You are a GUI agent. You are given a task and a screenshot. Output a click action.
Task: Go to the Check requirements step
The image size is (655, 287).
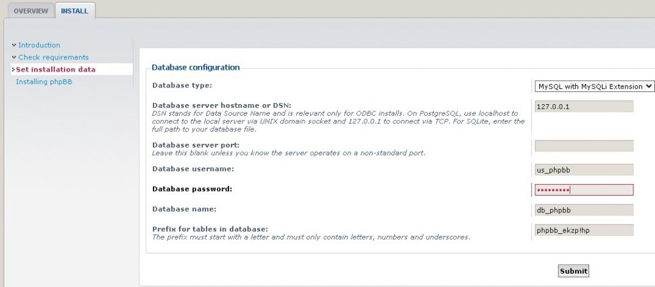click(x=53, y=58)
